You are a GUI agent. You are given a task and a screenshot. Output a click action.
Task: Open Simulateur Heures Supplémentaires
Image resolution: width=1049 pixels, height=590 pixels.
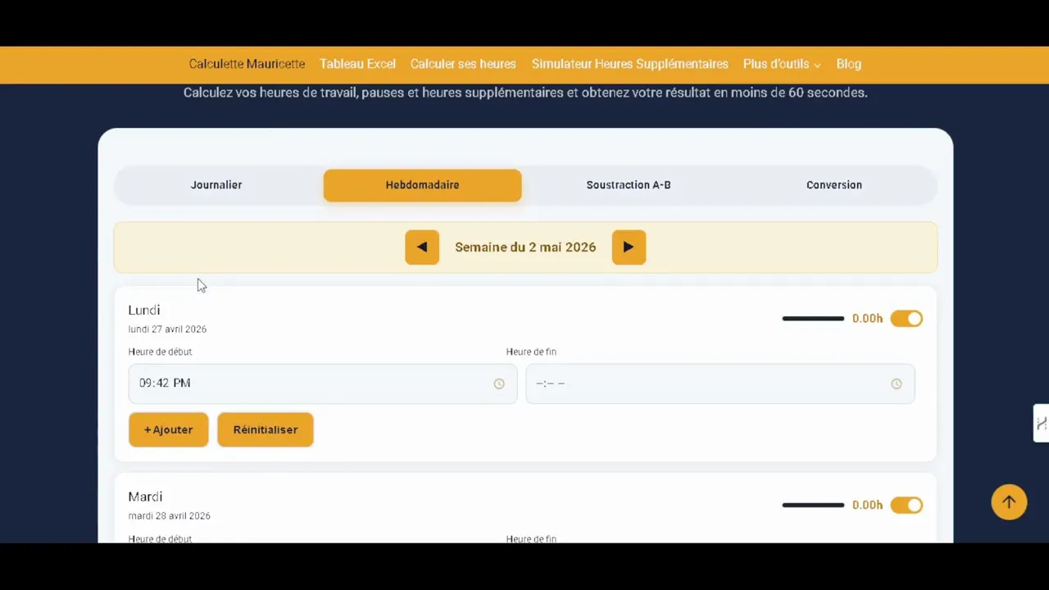coord(629,64)
